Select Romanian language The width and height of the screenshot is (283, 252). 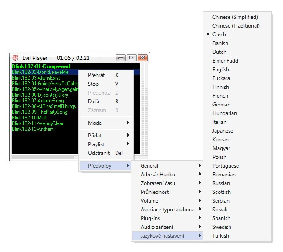coord(237,175)
